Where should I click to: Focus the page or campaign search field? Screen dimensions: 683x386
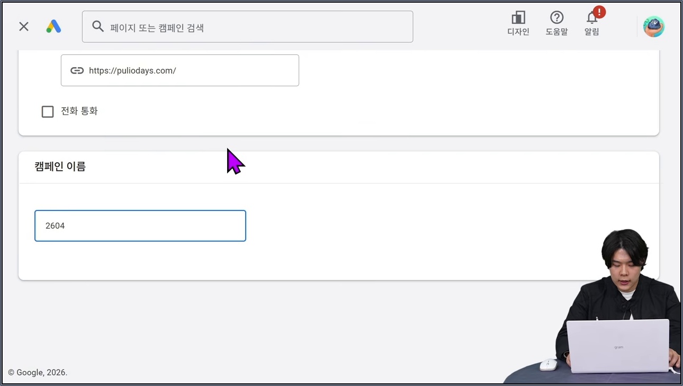tap(247, 26)
